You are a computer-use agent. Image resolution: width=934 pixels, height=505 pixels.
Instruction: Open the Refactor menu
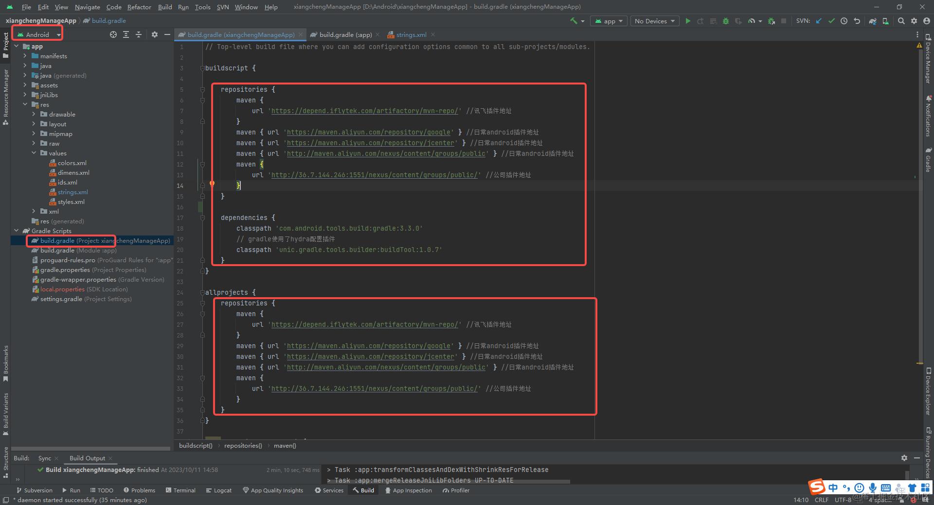(x=139, y=7)
